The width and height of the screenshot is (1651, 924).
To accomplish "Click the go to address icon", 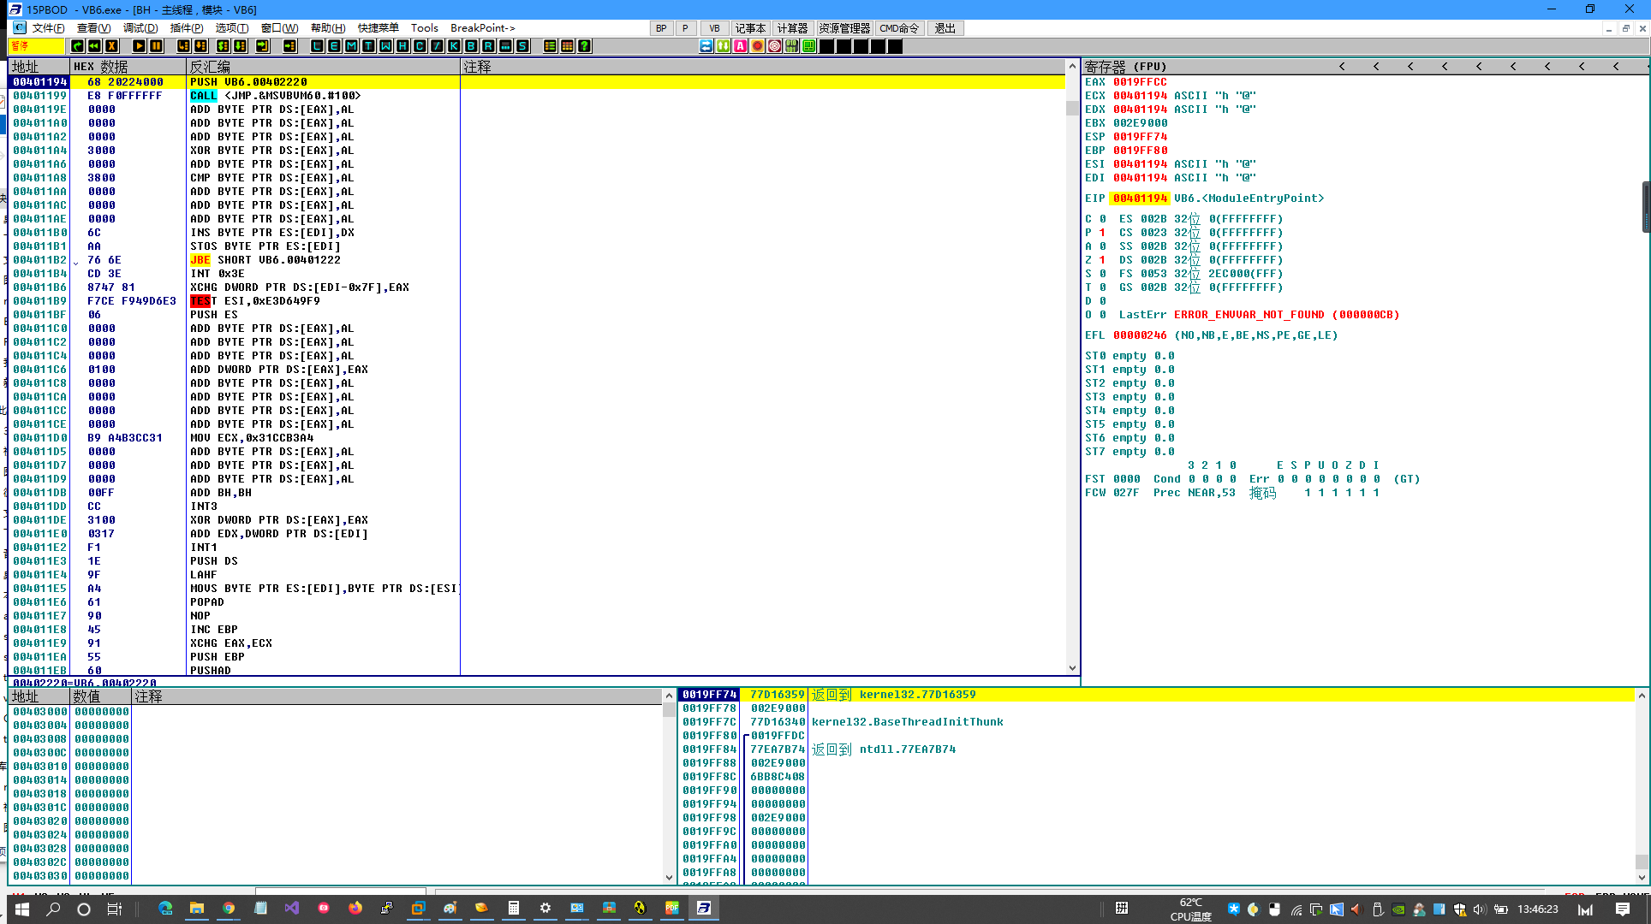I will coord(289,46).
